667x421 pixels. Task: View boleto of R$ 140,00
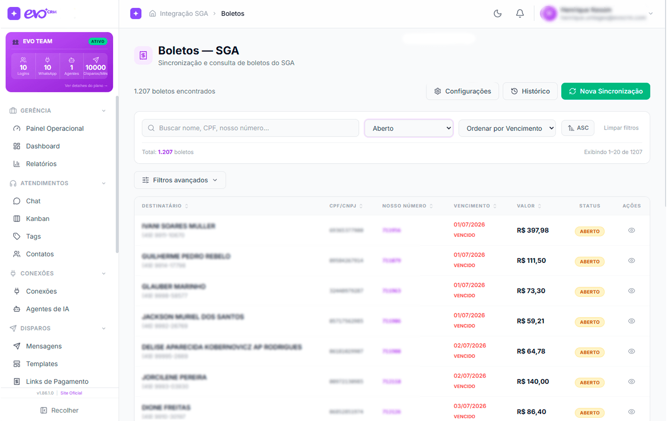coord(632,382)
